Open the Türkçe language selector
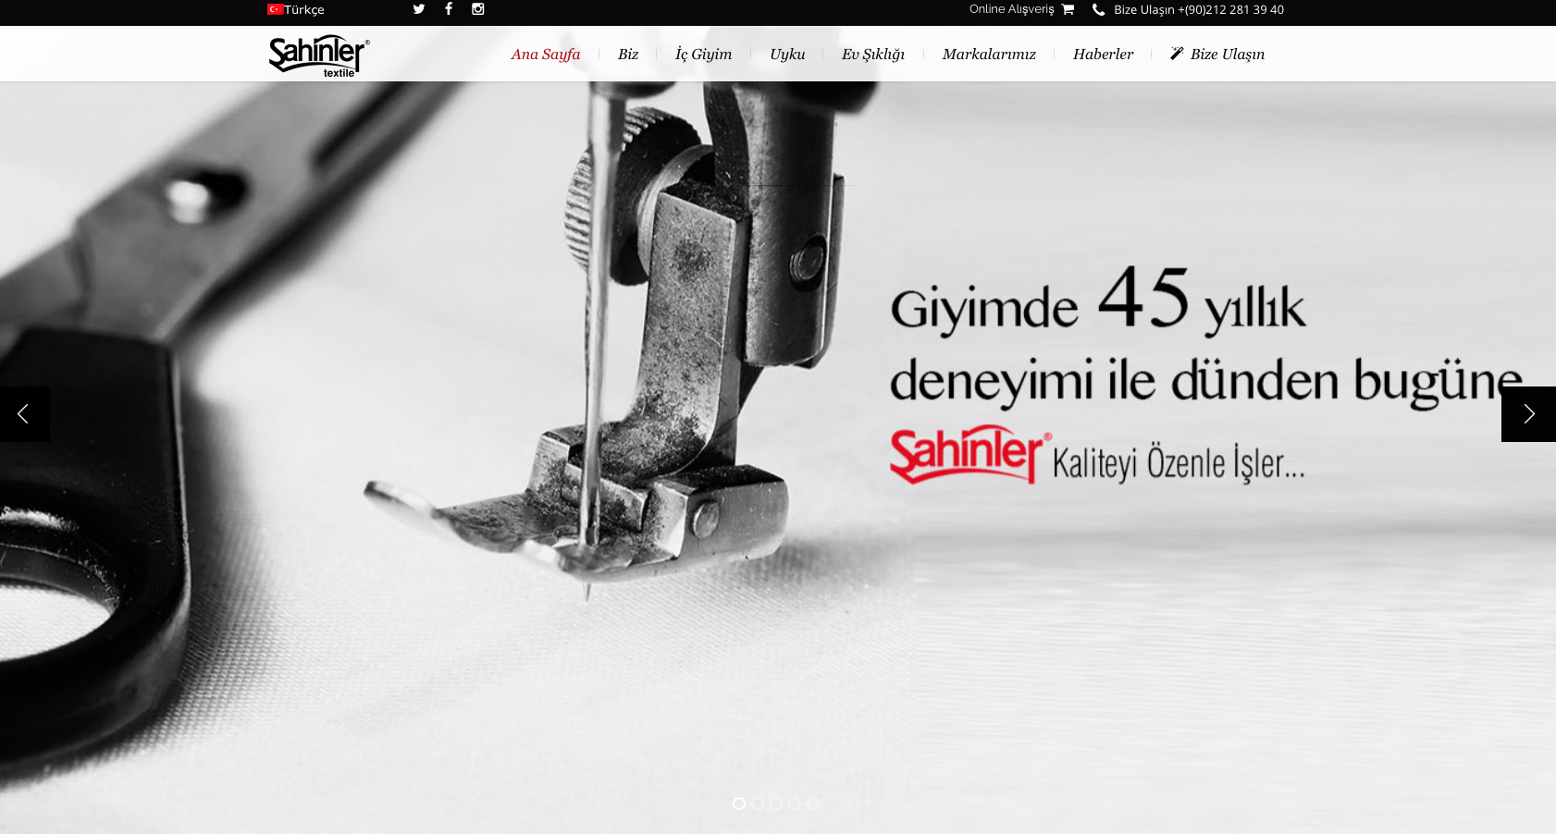 point(304,10)
